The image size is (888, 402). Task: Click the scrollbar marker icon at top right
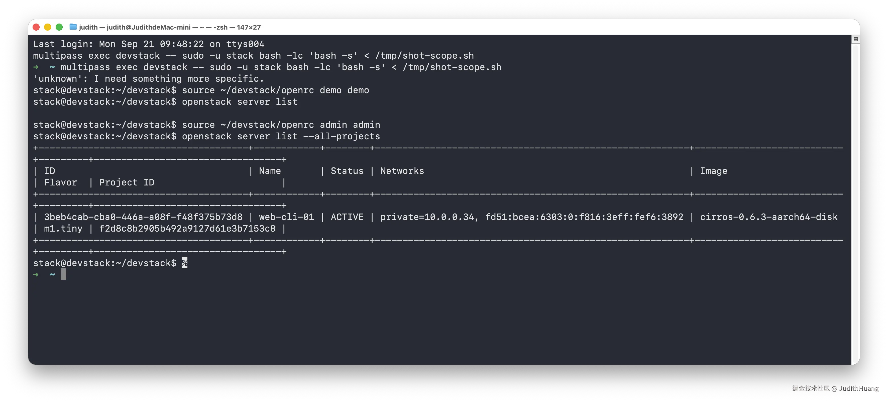click(x=856, y=39)
